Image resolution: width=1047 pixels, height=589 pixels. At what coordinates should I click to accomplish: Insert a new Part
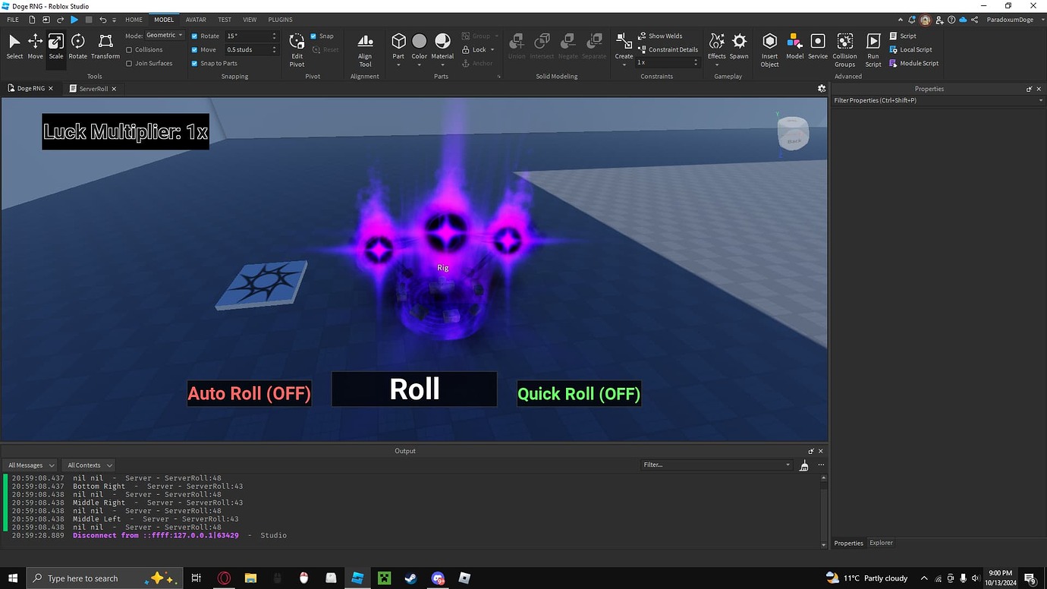click(398, 46)
